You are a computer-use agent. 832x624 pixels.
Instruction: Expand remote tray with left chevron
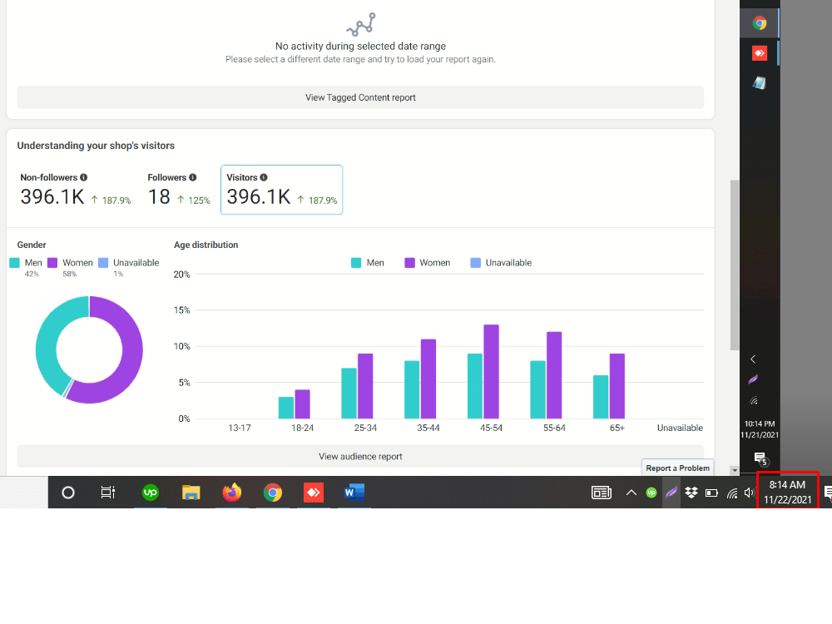[753, 359]
